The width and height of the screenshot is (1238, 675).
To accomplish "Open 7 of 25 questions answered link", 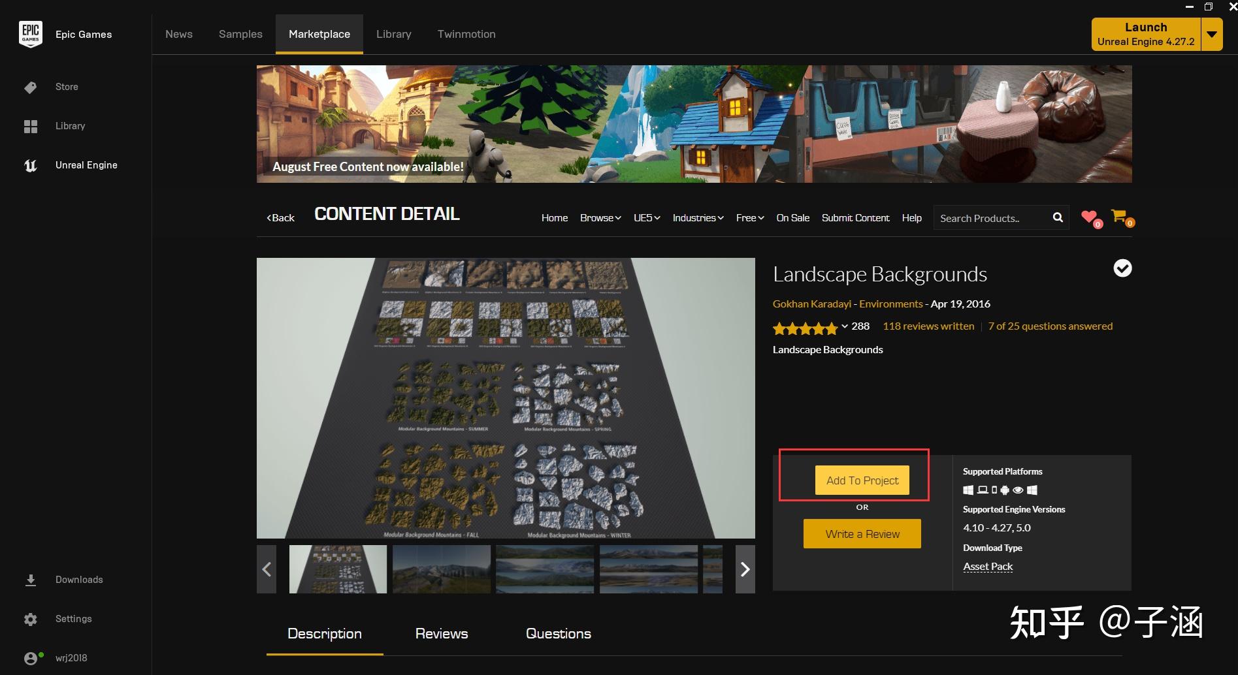I will pyautogui.click(x=1051, y=326).
